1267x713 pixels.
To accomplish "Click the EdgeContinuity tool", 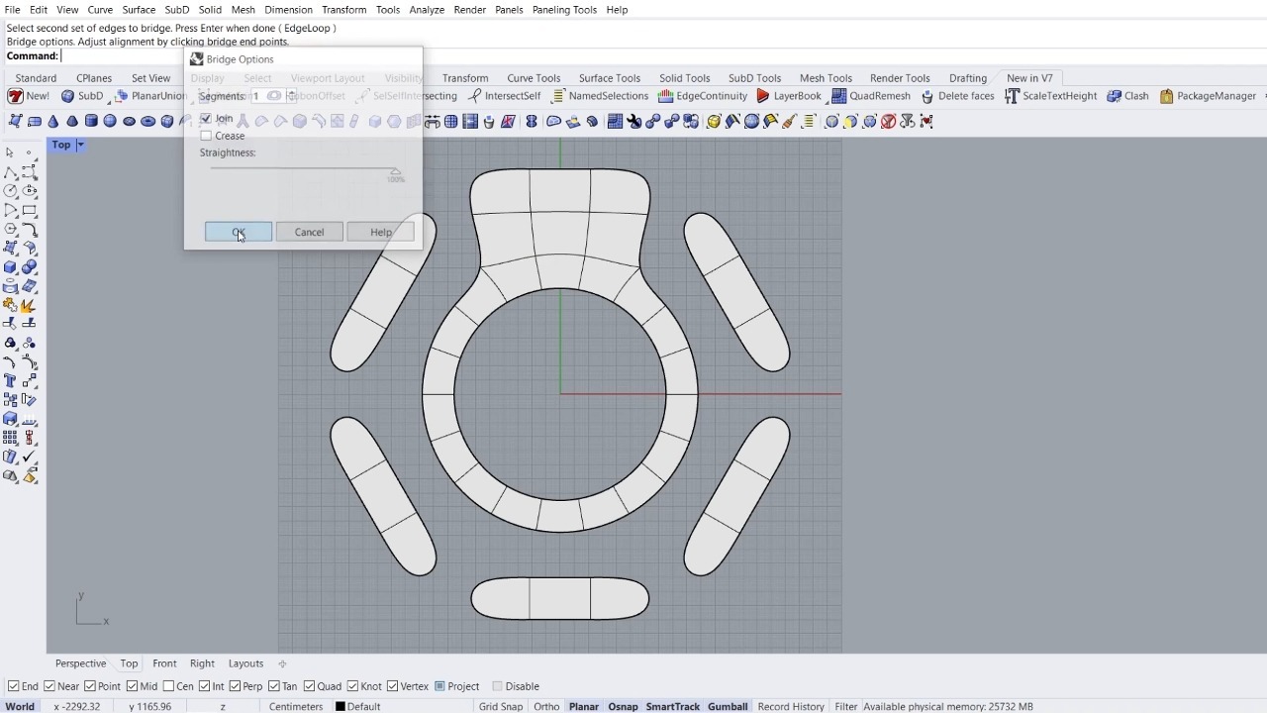I will pyautogui.click(x=702, y=96).
